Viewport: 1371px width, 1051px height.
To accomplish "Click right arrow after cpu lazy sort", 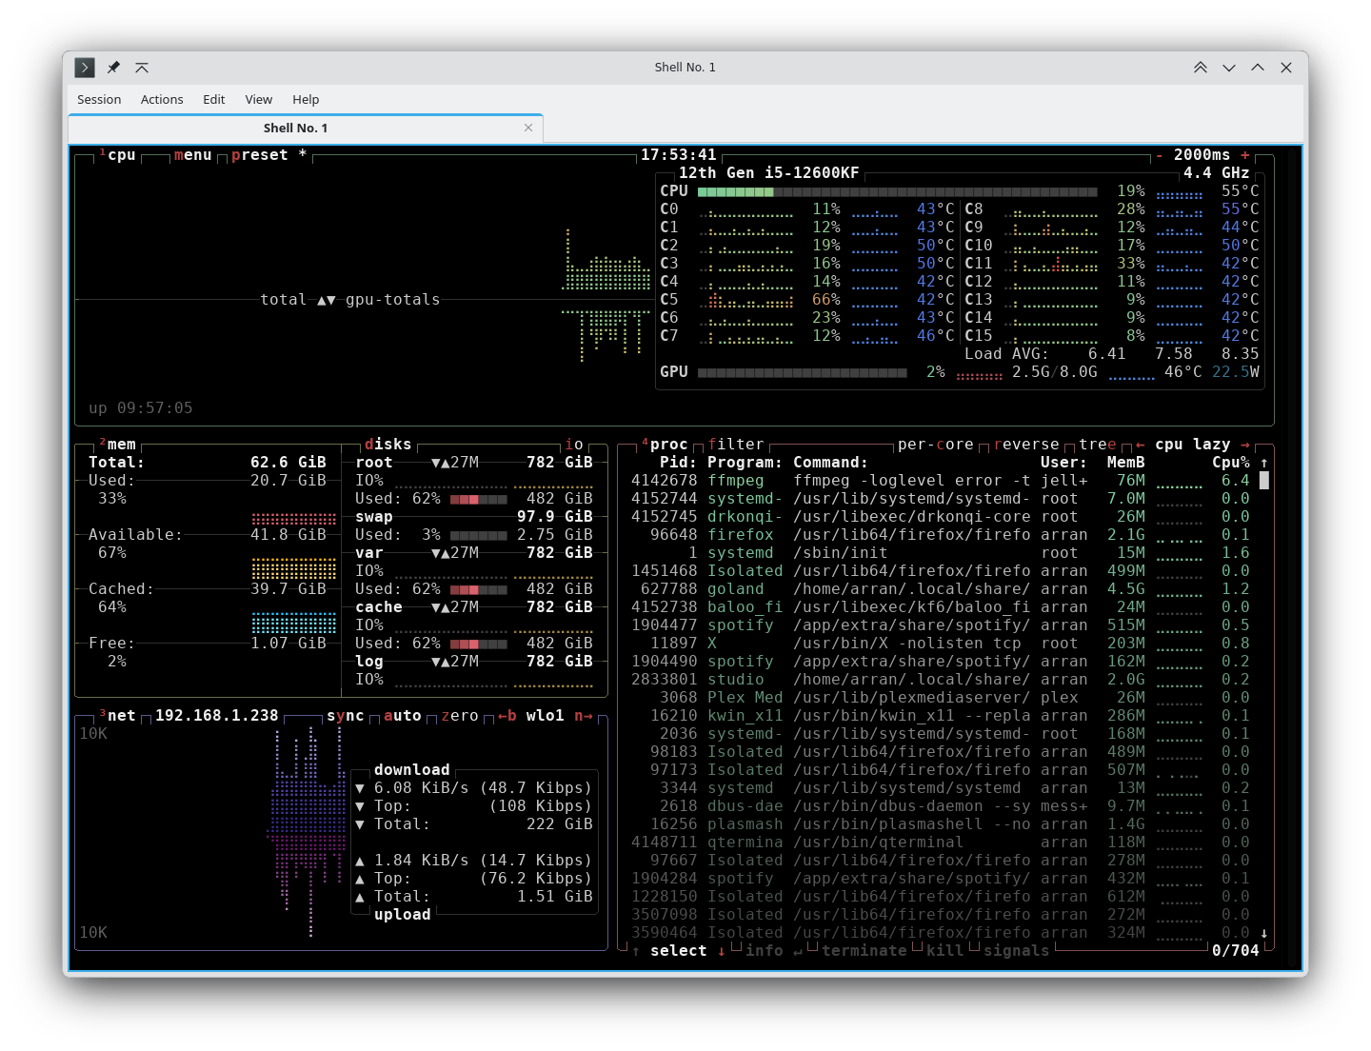I will (1244, 445).
